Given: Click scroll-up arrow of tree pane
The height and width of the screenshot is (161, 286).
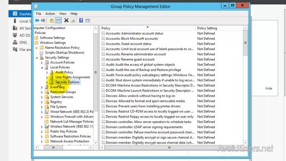Looking at the screenshot, I should tap(96, 28).
